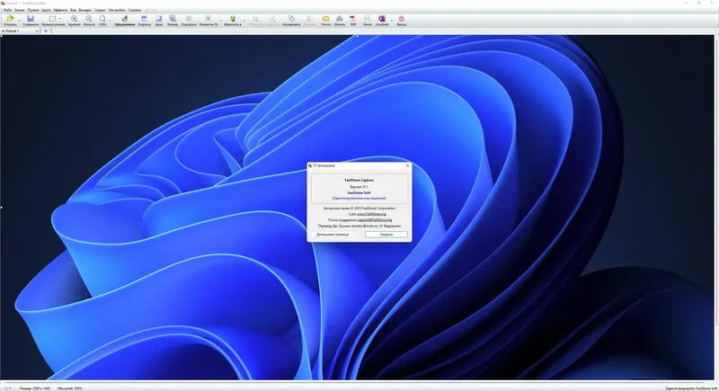Click the Версия 10.1 text in dialog

point(359,187)
